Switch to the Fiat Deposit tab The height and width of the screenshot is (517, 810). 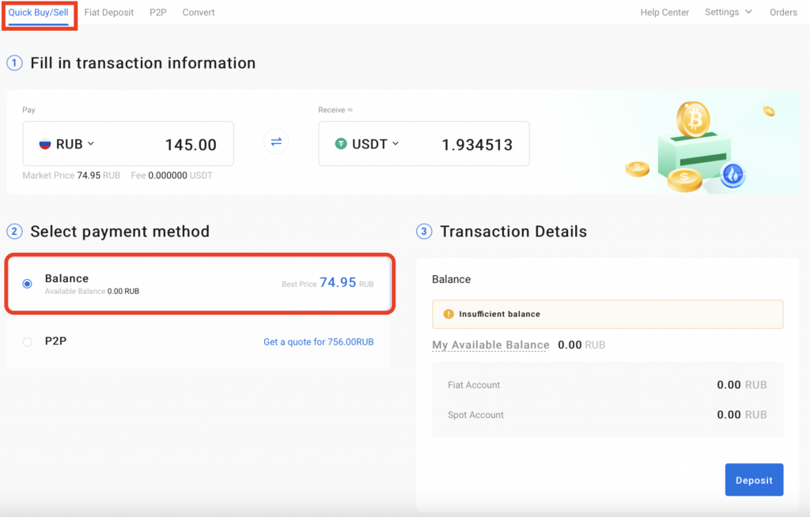coord(109,13)
